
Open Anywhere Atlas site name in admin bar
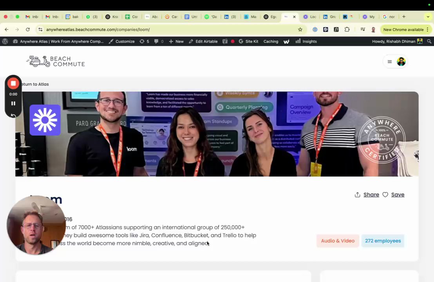[58, 41]
